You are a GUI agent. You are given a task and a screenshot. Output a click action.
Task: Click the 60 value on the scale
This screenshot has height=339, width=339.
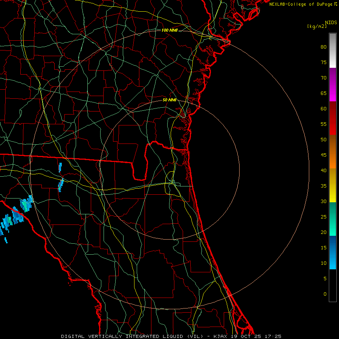pyautogui.click(x=324, y=109)
